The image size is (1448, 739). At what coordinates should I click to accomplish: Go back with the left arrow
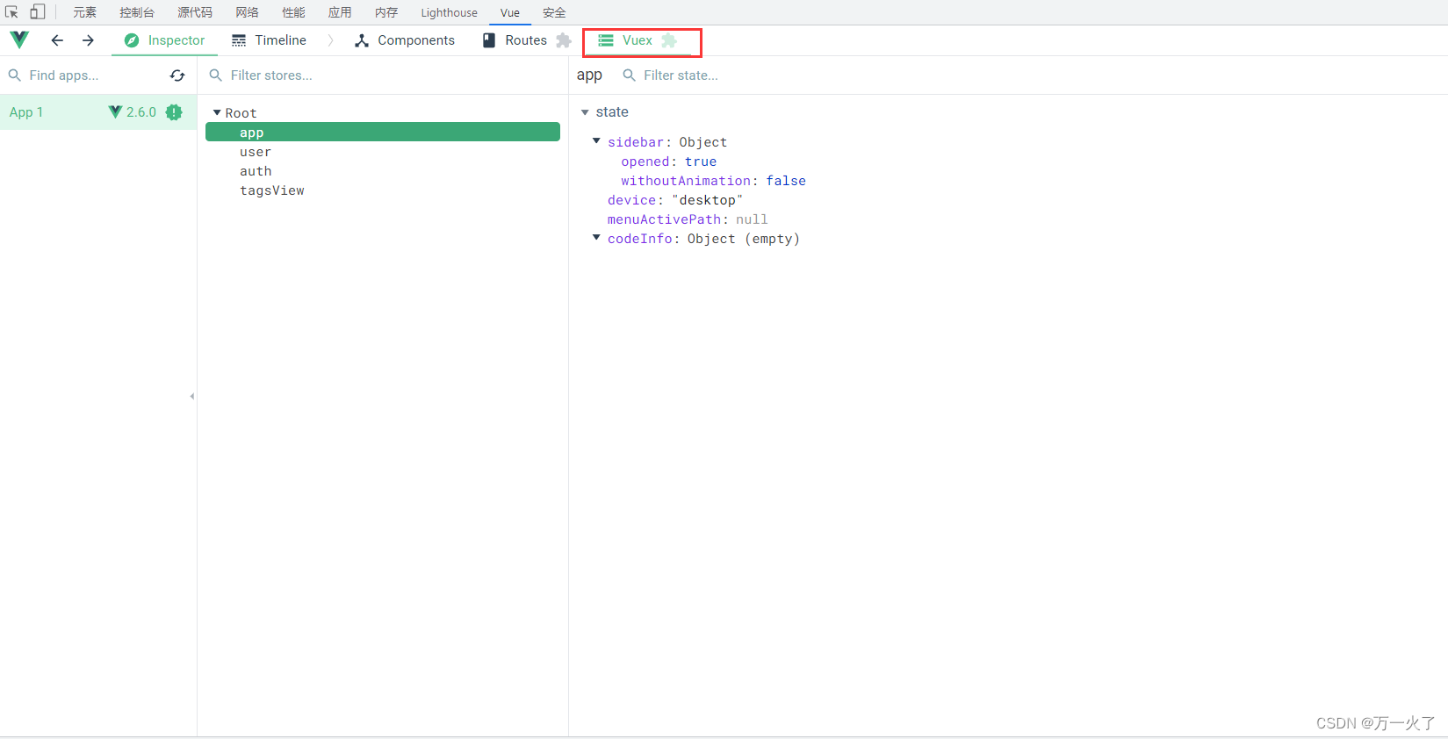(x=57, y=40)
